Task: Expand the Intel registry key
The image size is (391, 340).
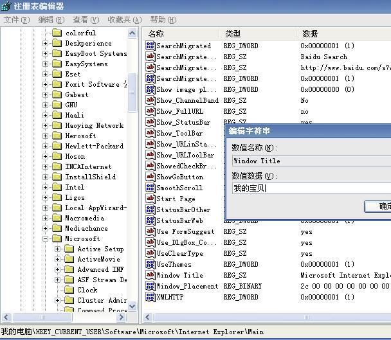Action: (x=46, y=187)
